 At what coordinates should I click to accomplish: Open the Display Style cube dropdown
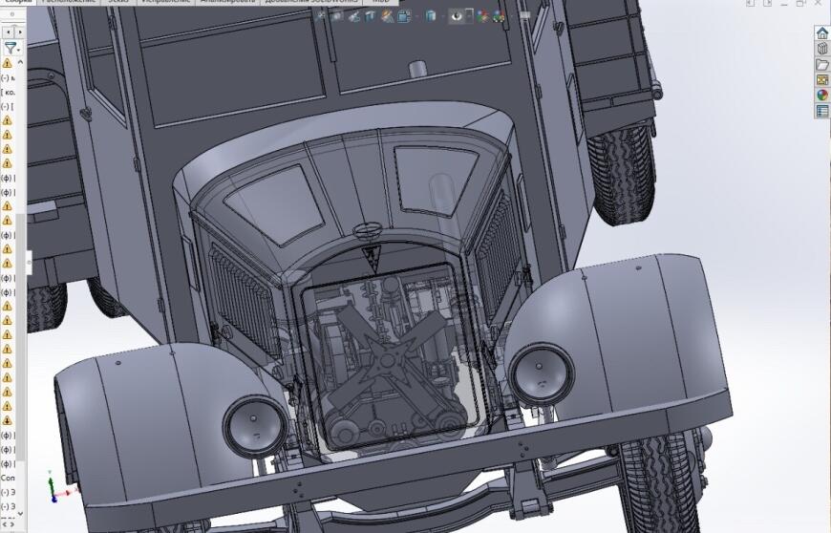pos(431,16)
